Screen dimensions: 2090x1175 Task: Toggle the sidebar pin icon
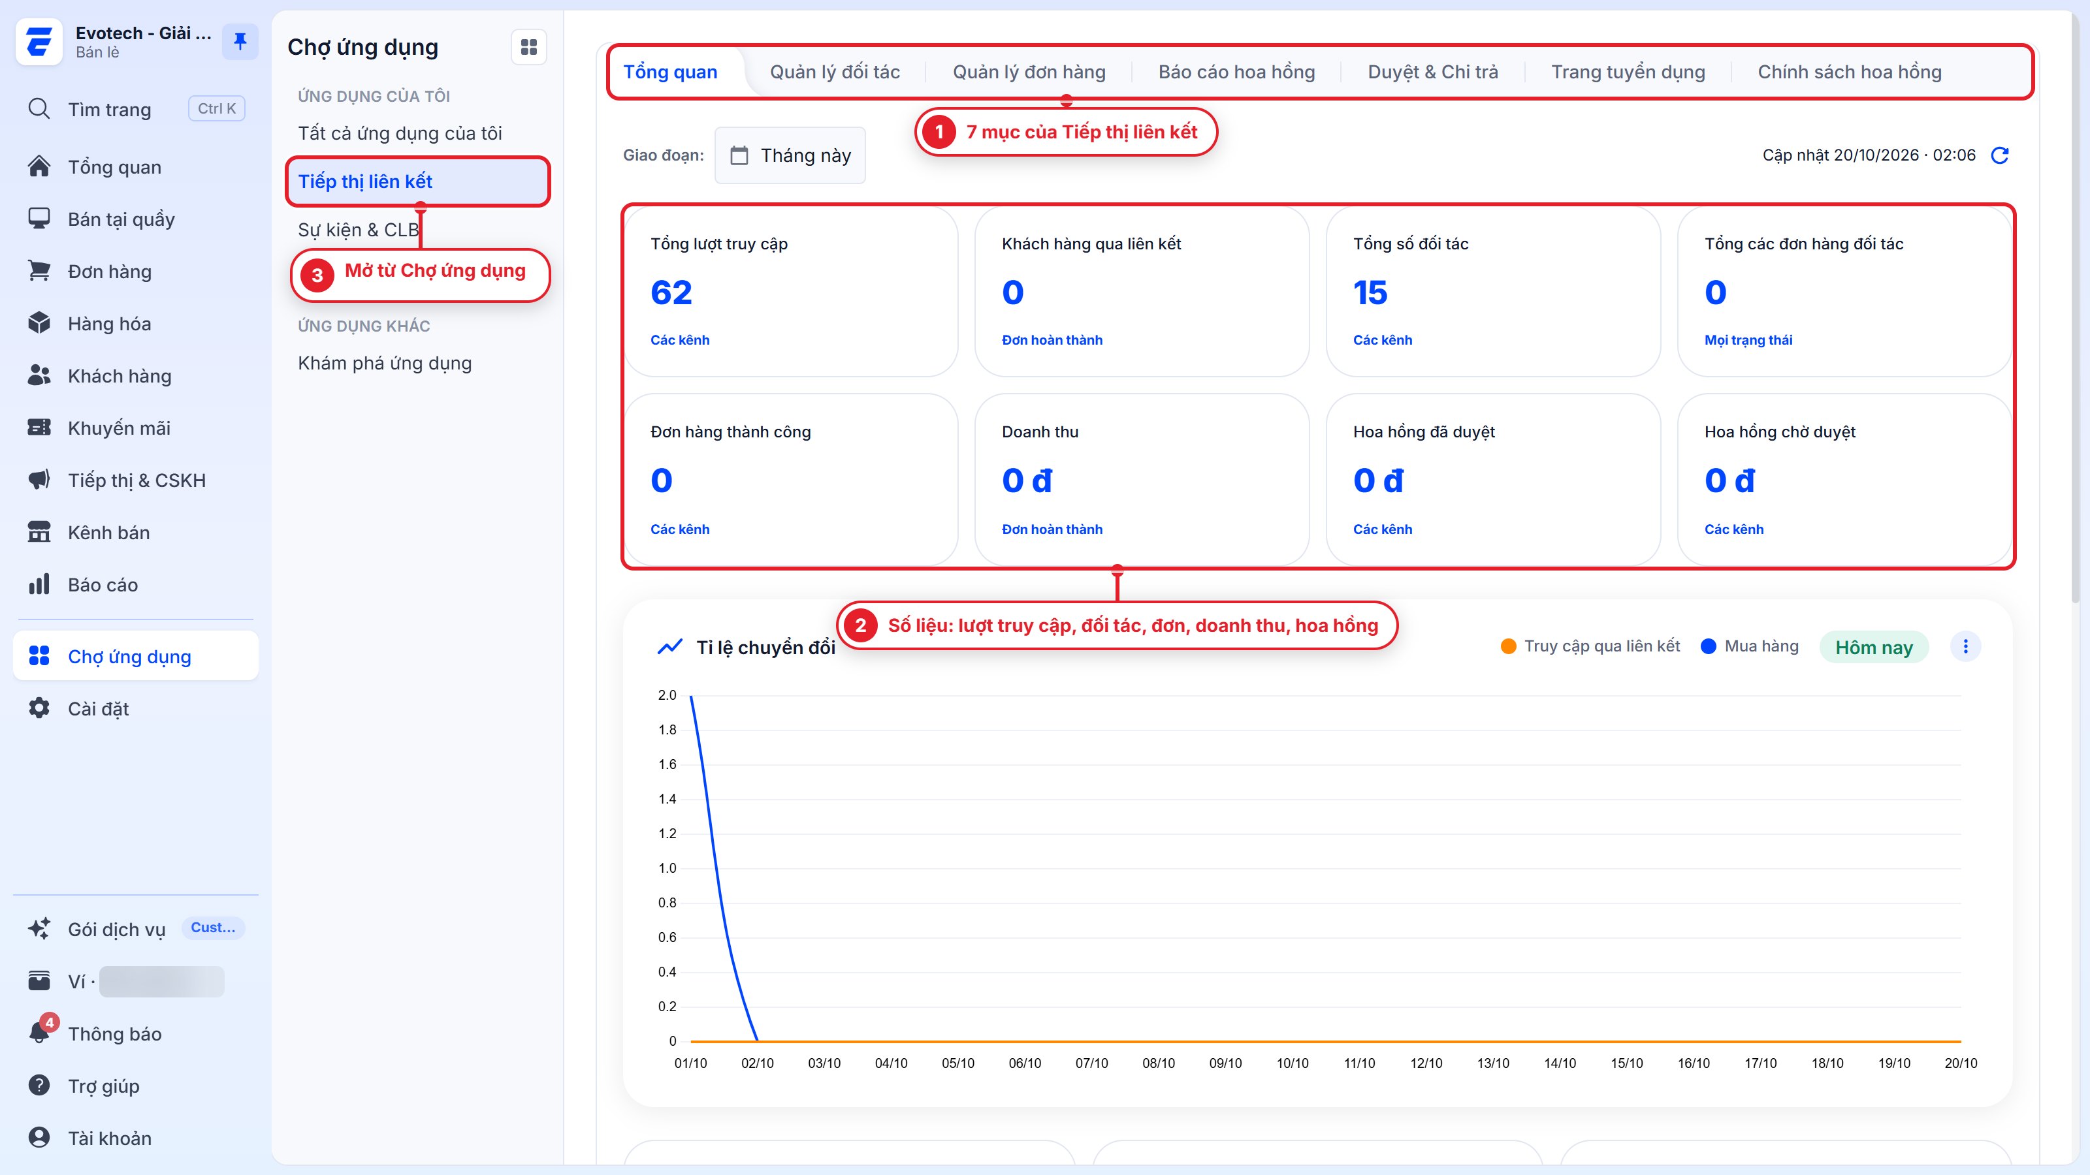240,41
